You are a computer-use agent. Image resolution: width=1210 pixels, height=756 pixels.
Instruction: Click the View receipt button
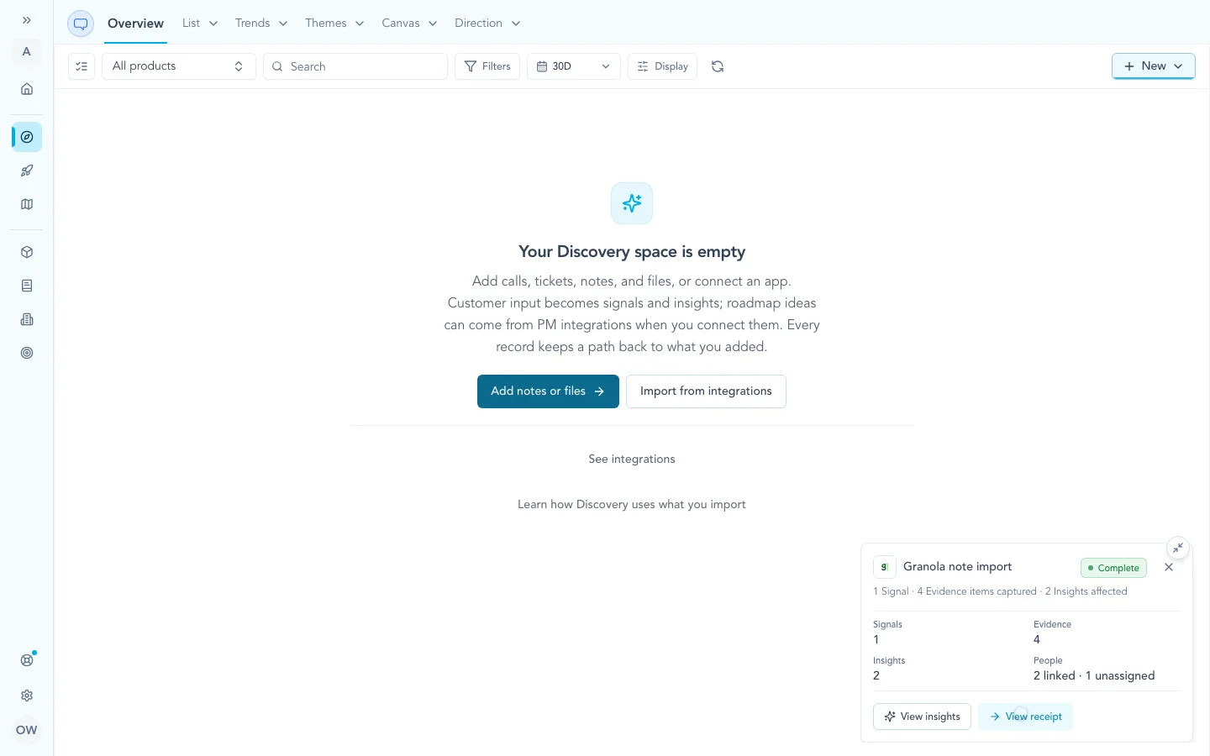click(1025, 717)
